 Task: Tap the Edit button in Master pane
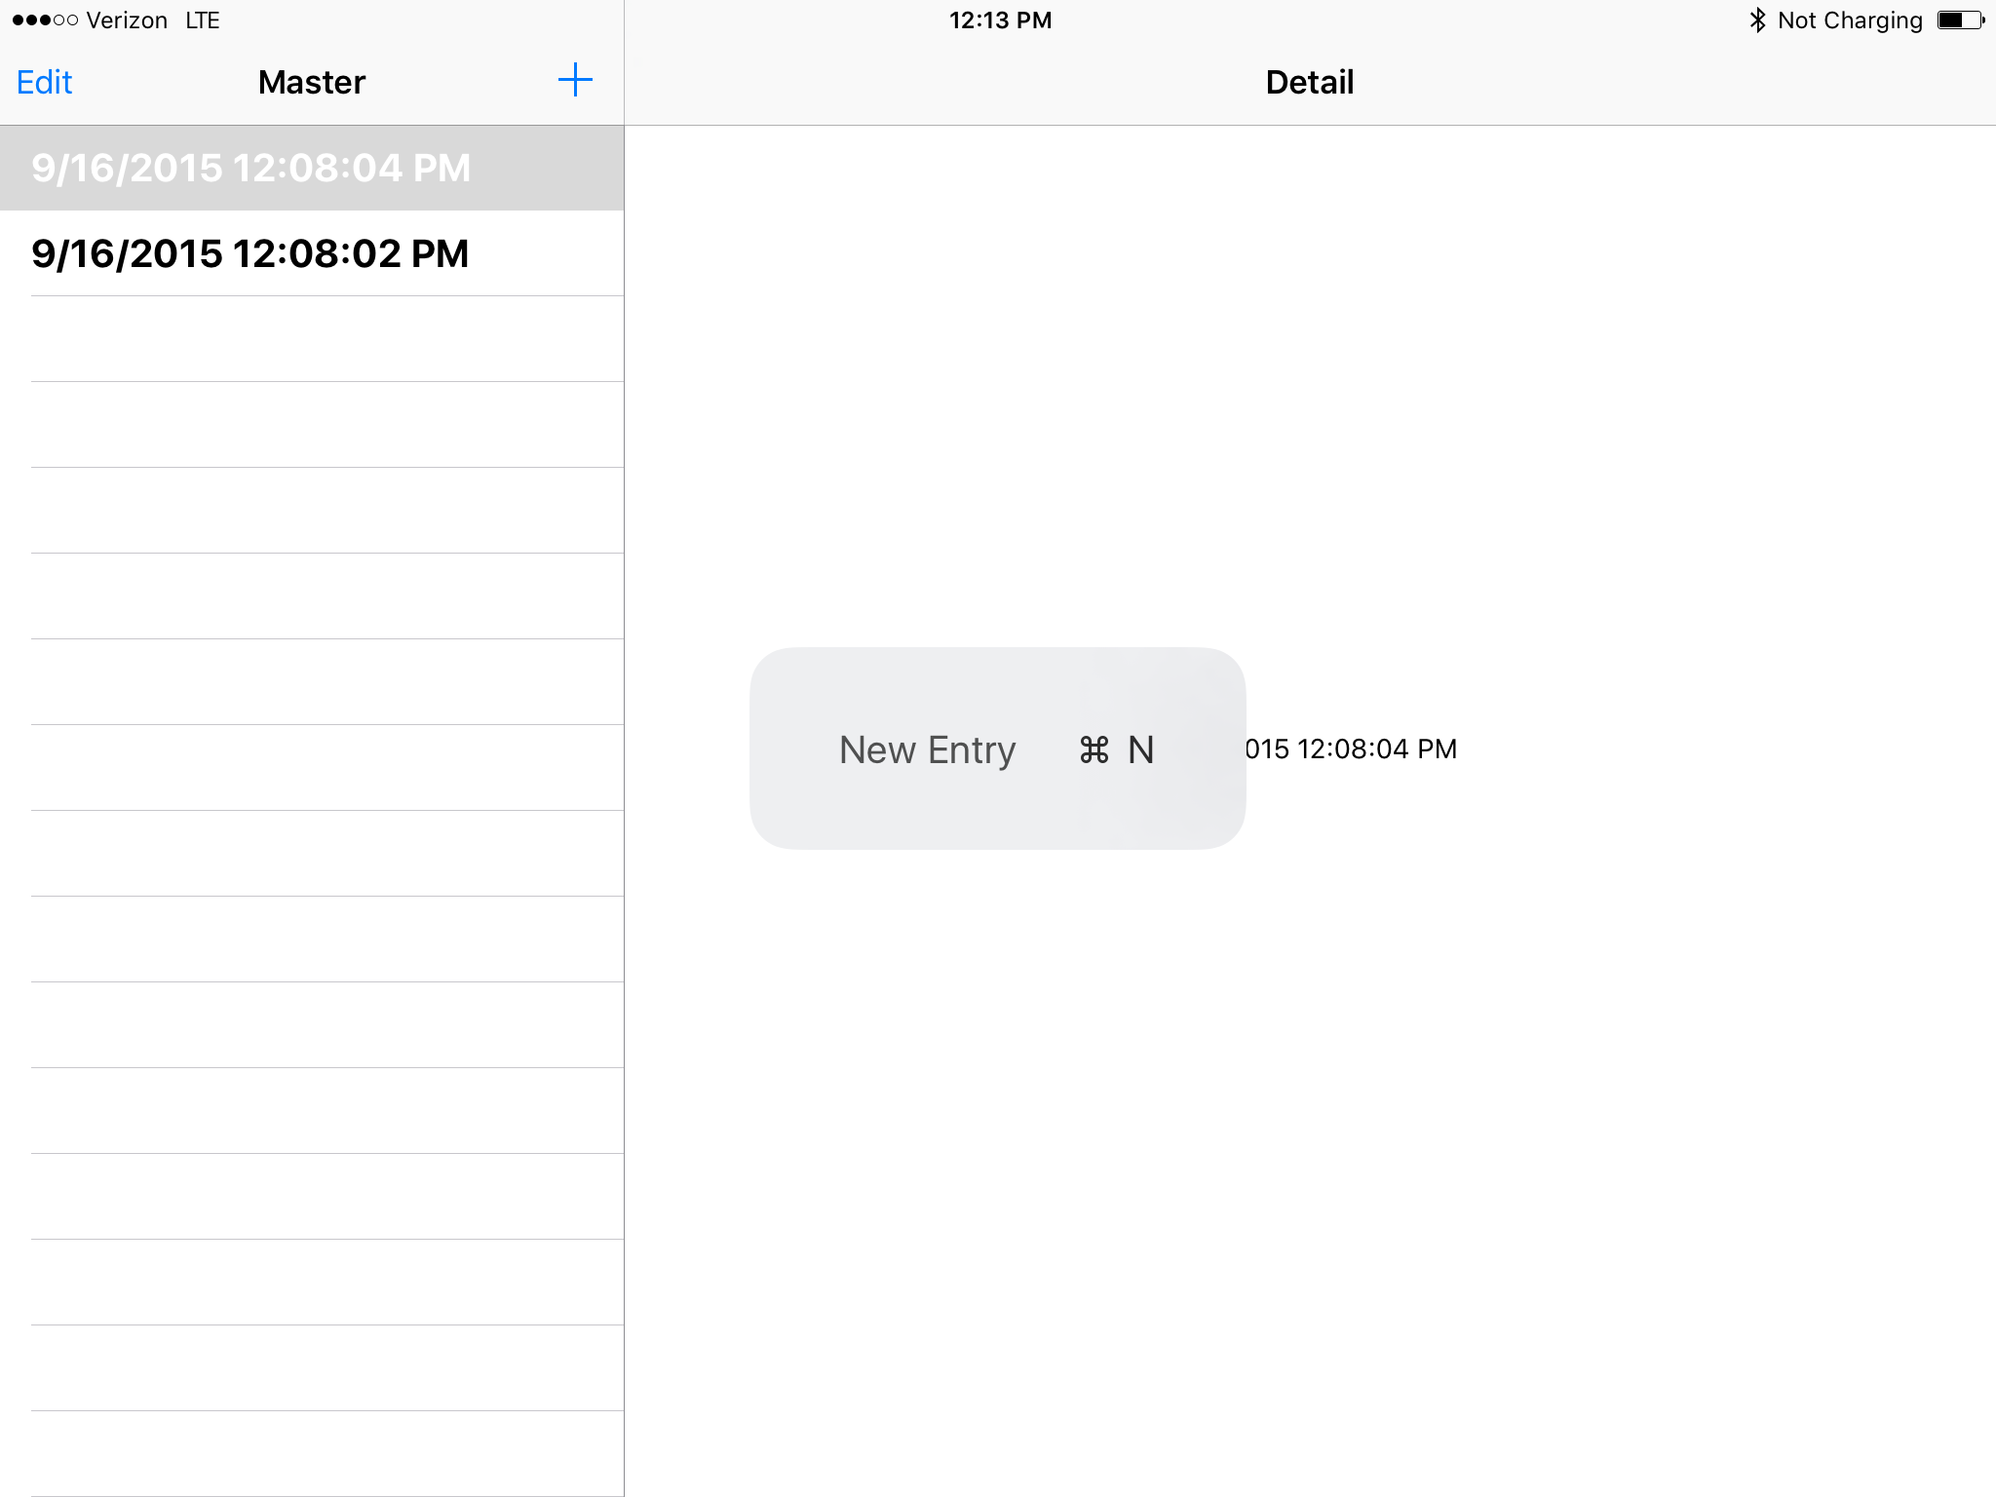pos(43,82)
